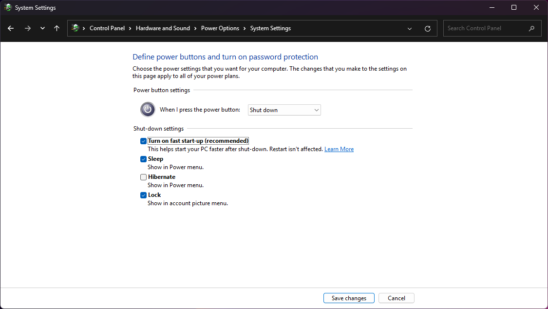Disable Turn on fast start-up
Screen dimensions: 548x309
point(143,141)
